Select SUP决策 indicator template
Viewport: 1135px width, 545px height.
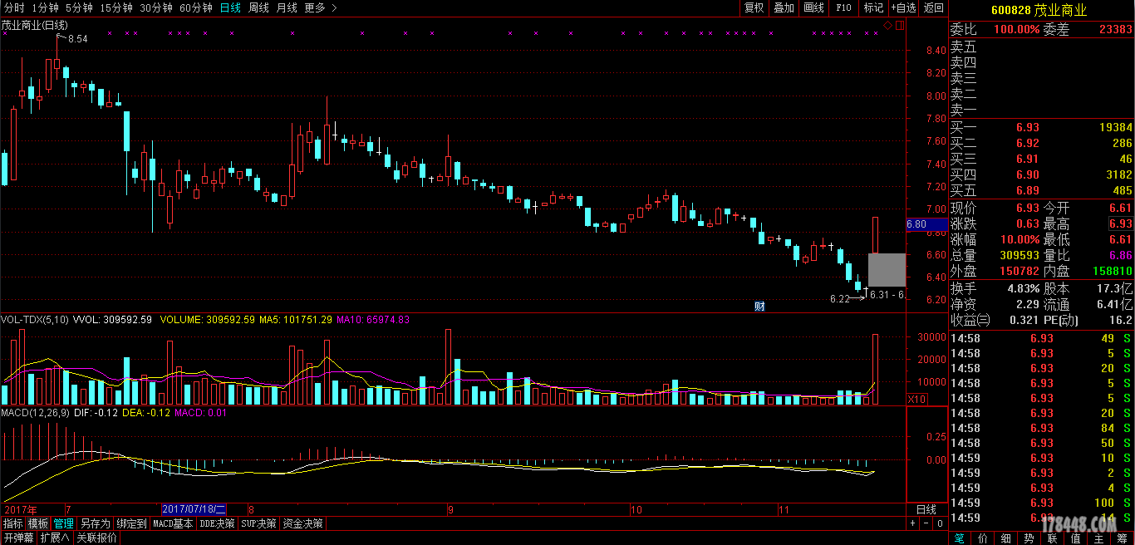[258, 523]
